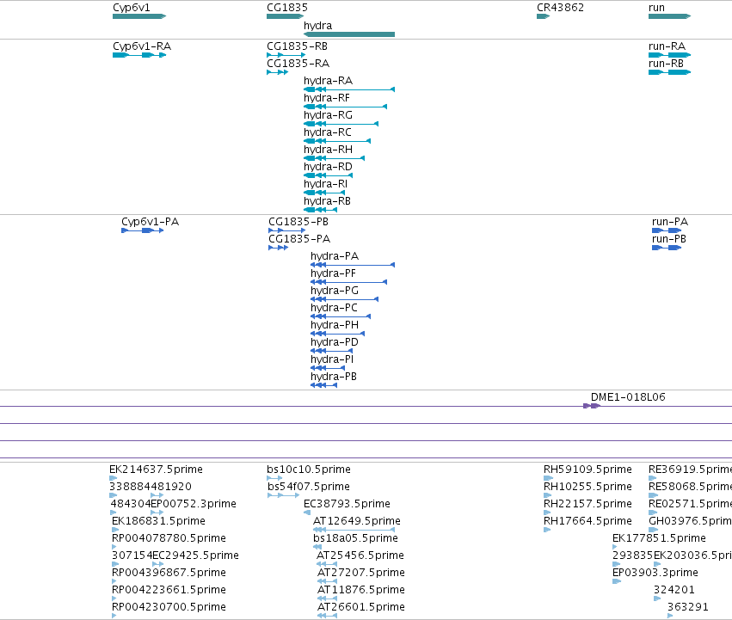The image size is (732, 620).
Task: Click the EK186831.5prime EST label
Action: 158,521
